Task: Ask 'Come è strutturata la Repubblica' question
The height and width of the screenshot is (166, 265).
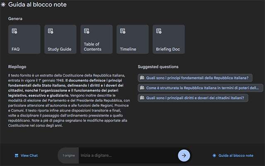Action: click(201, 88)
